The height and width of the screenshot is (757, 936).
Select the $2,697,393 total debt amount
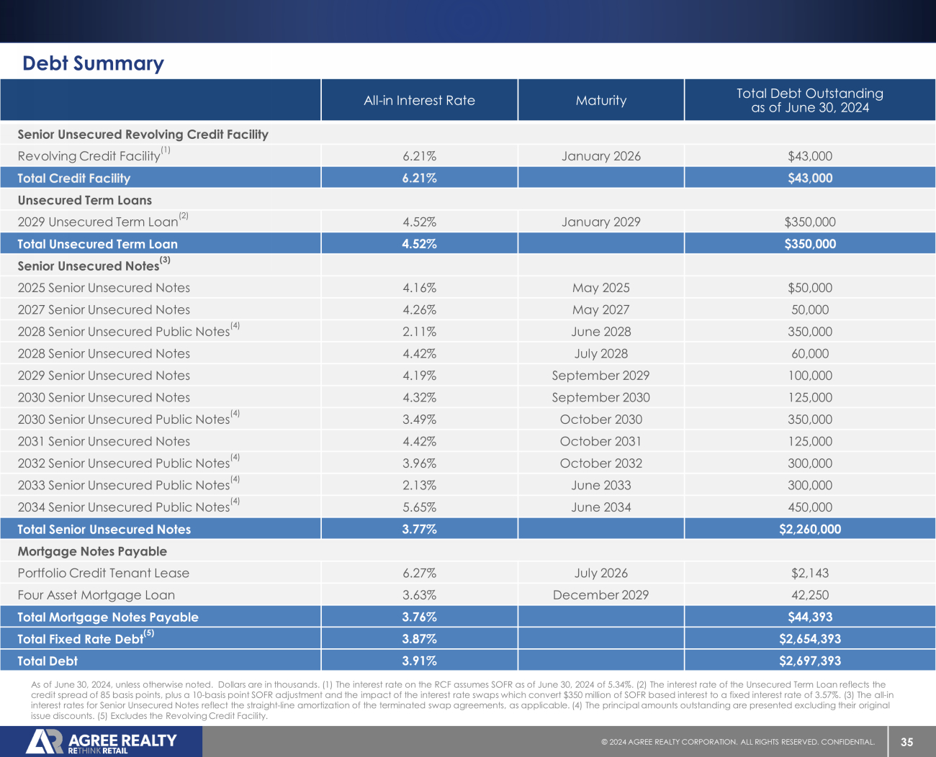(x=809, y=661)
